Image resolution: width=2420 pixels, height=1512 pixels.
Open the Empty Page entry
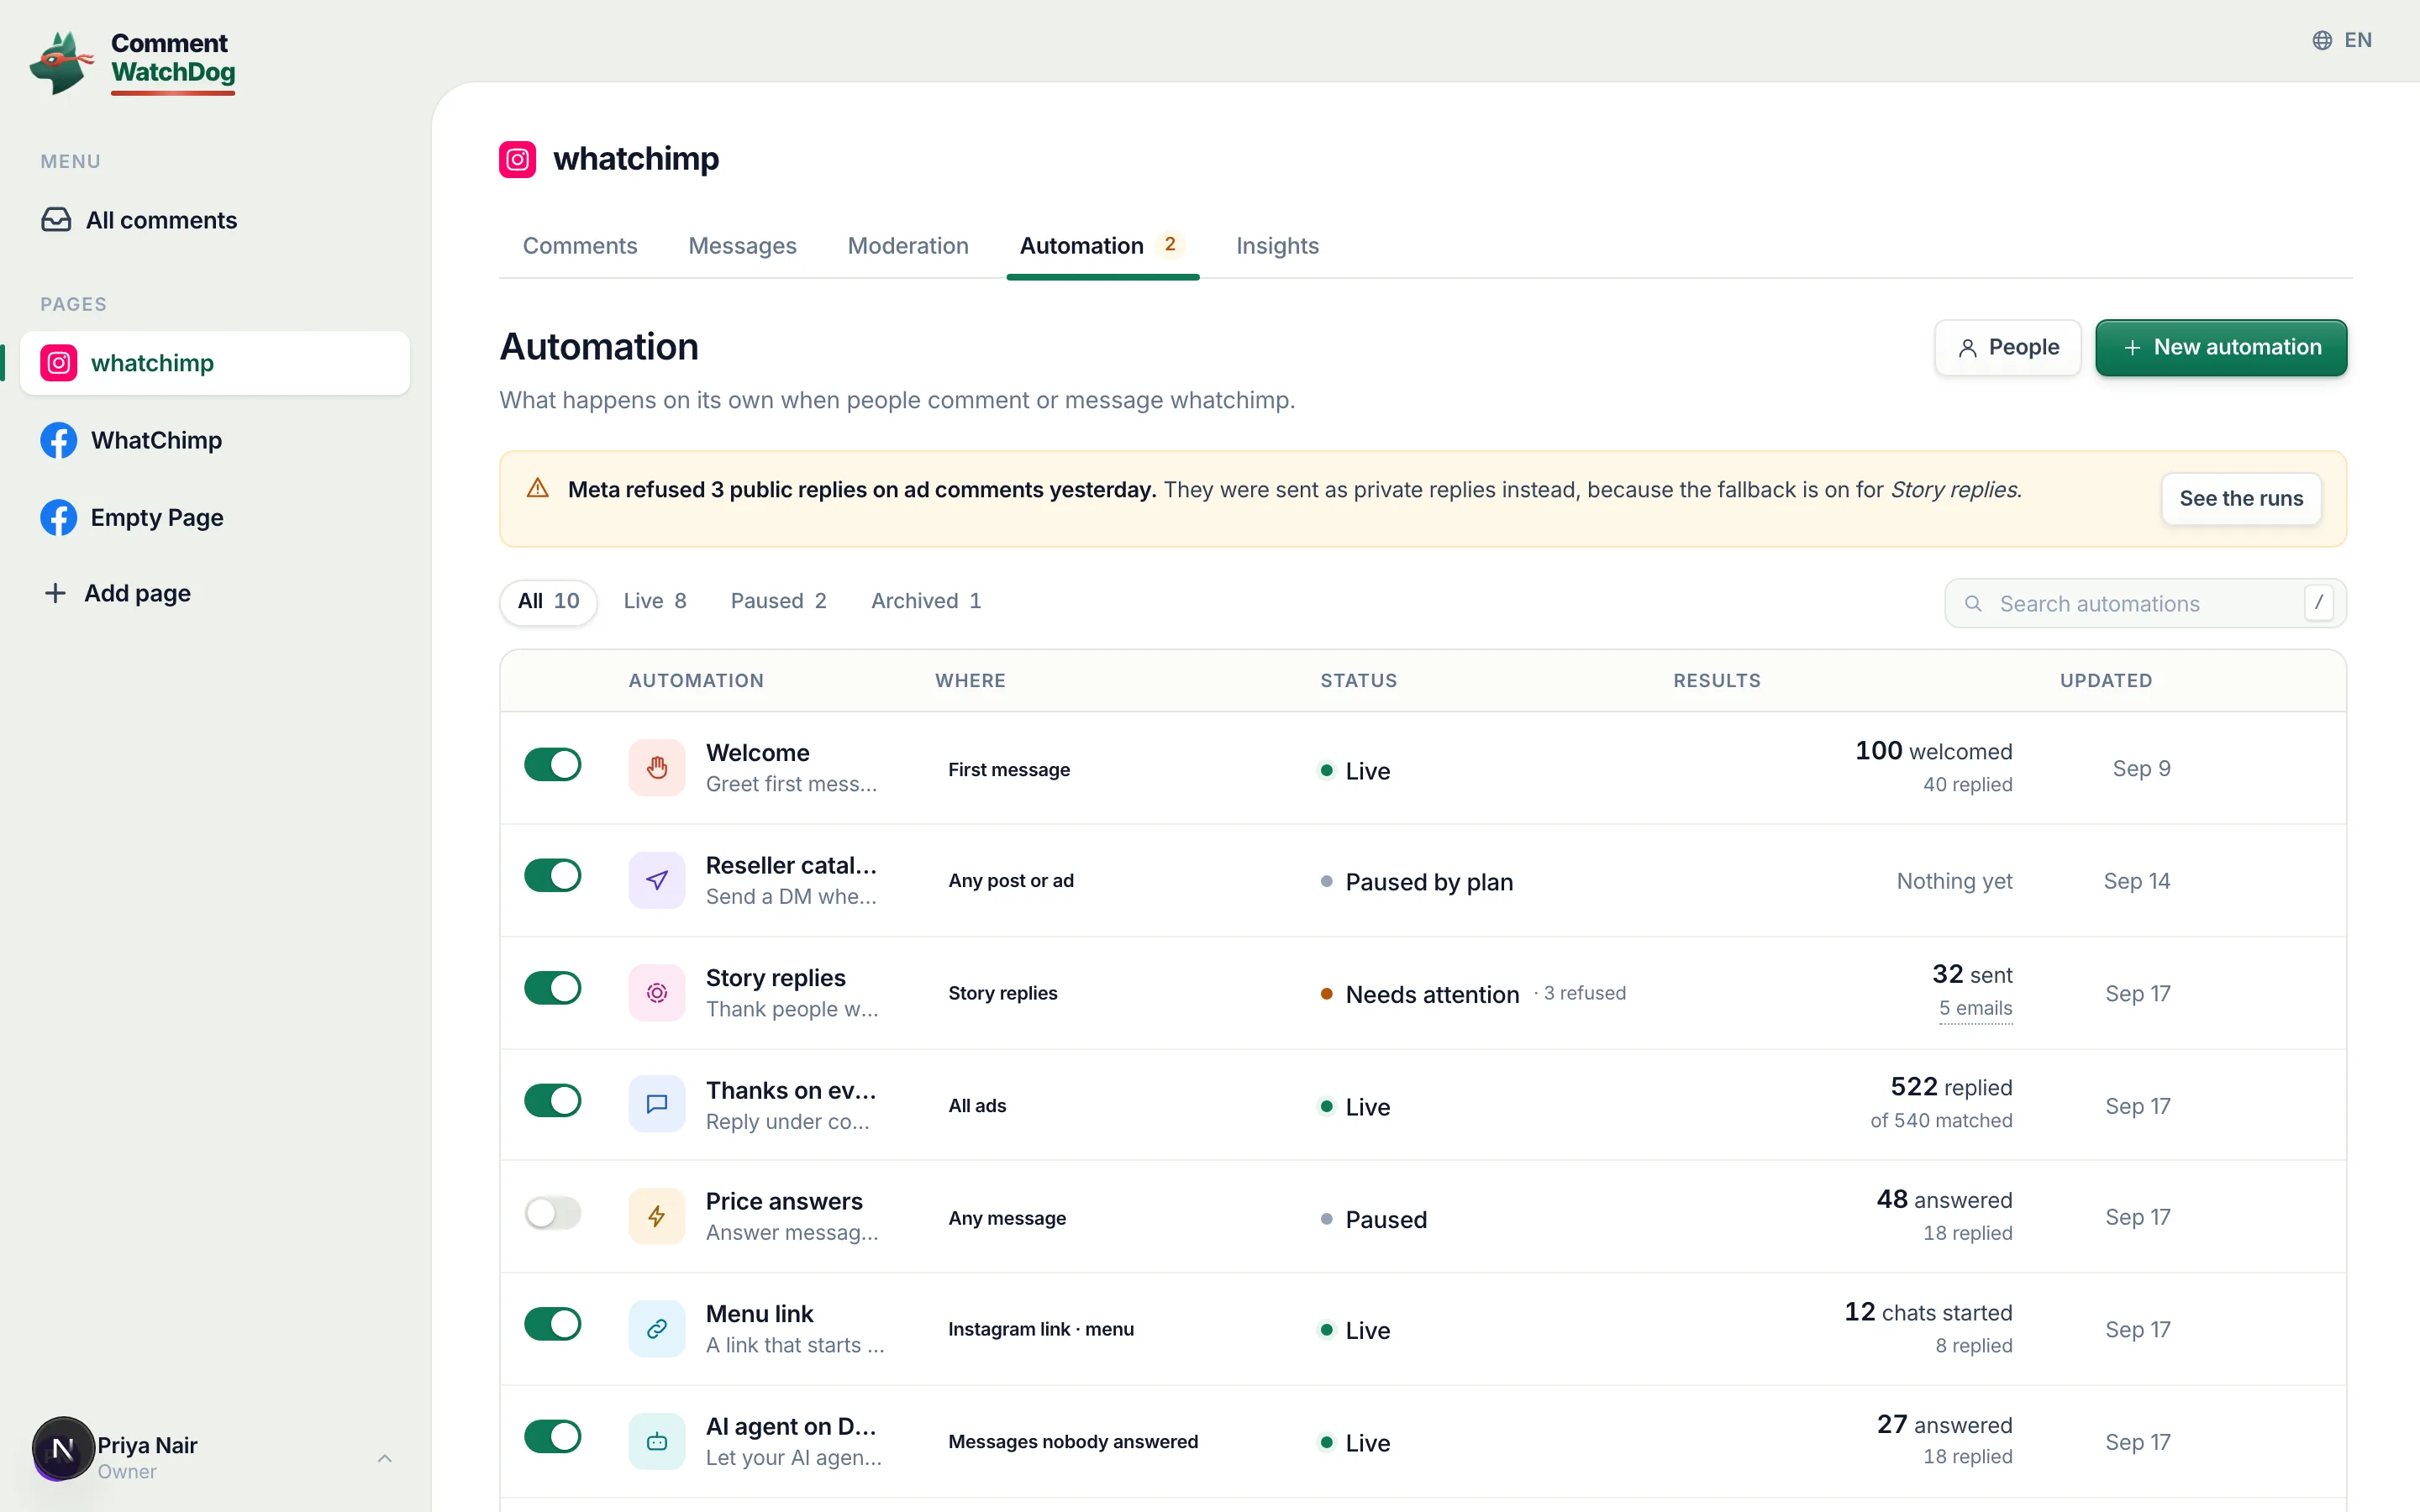point(215,517)
